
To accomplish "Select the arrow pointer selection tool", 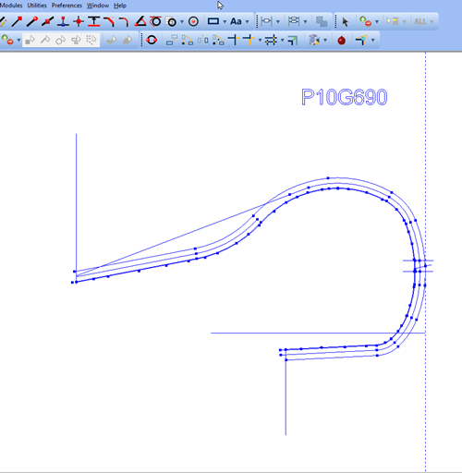I will [345, 21].
